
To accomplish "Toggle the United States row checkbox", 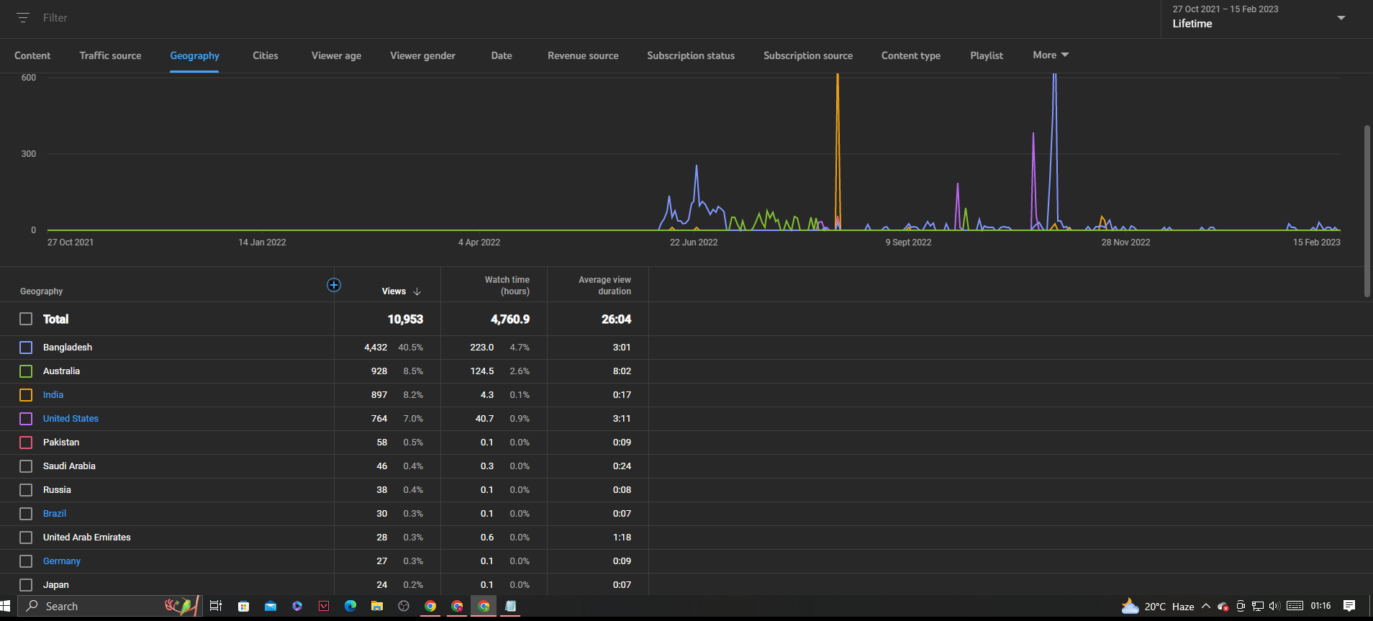I will pos(26,419).
